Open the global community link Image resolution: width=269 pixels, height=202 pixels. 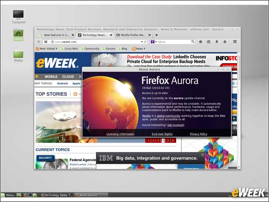tap(169, 116)
